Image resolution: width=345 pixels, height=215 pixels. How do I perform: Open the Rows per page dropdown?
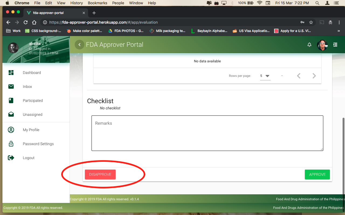[x=265, y=76]
